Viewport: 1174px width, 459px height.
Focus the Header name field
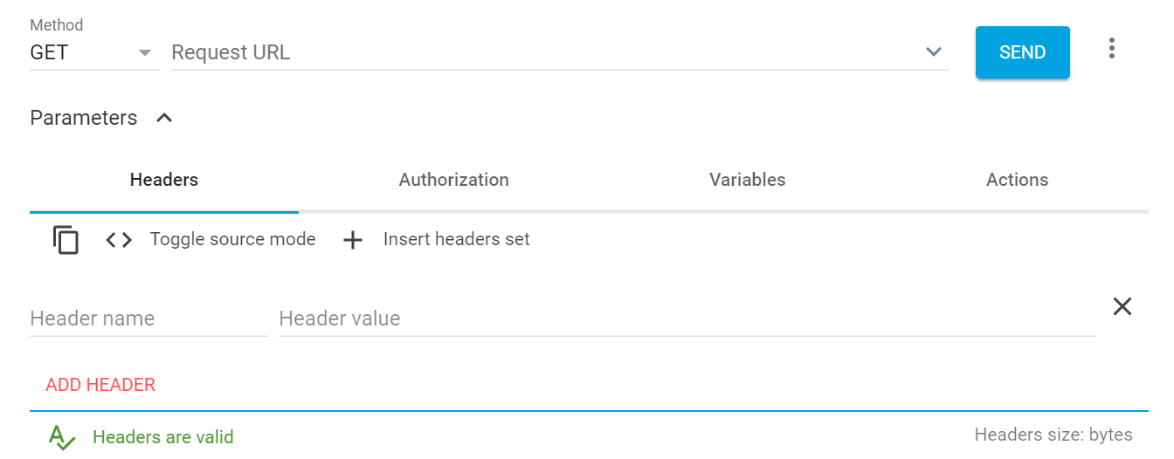148,319
